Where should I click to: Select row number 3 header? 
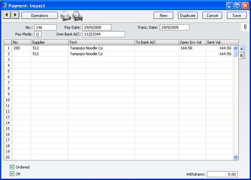pos(8,60)
